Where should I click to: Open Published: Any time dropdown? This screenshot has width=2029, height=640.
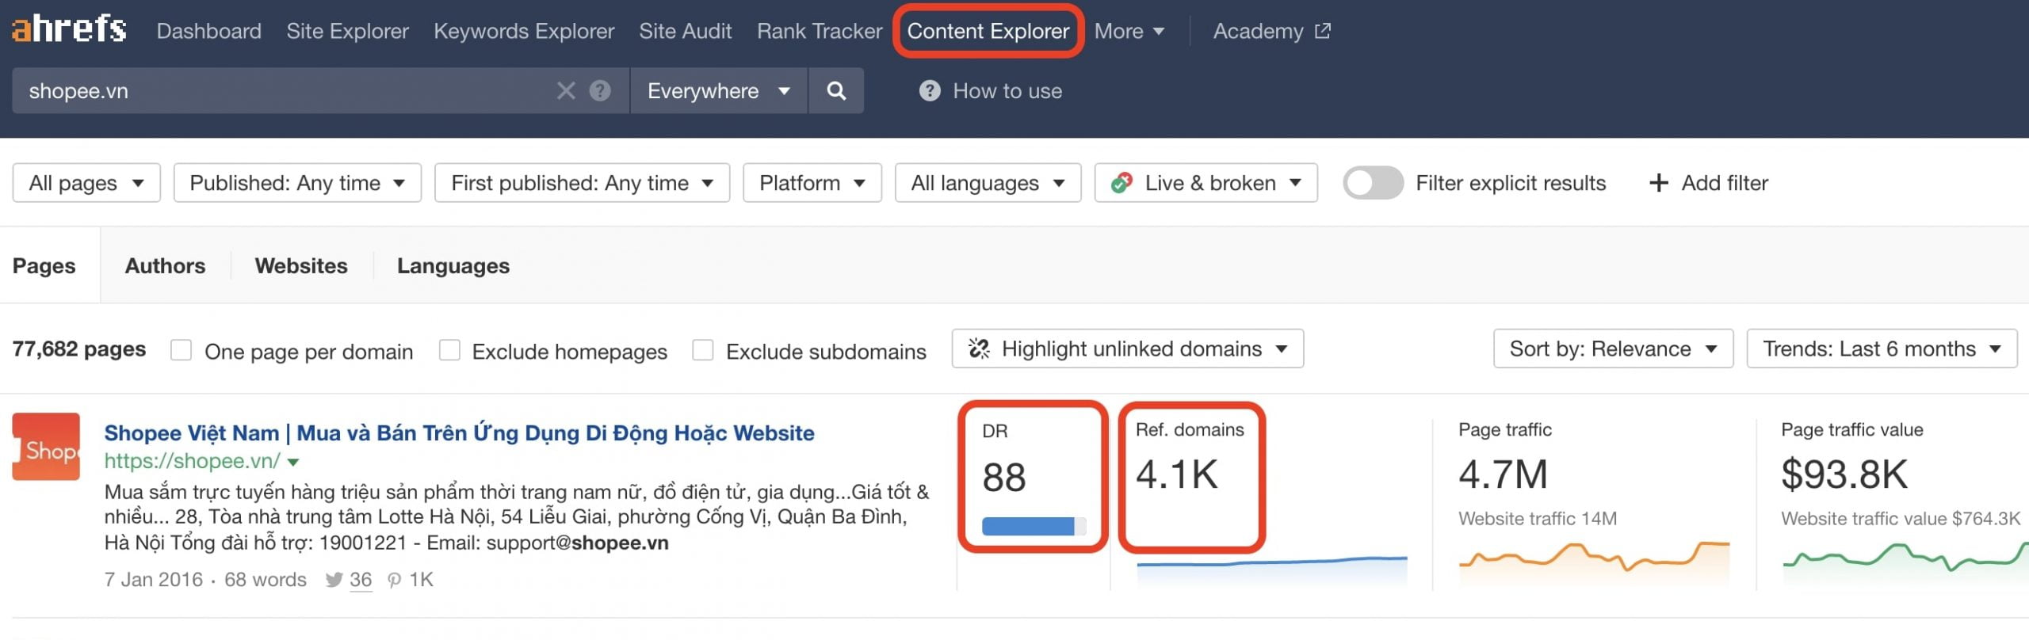coord(297,183)
